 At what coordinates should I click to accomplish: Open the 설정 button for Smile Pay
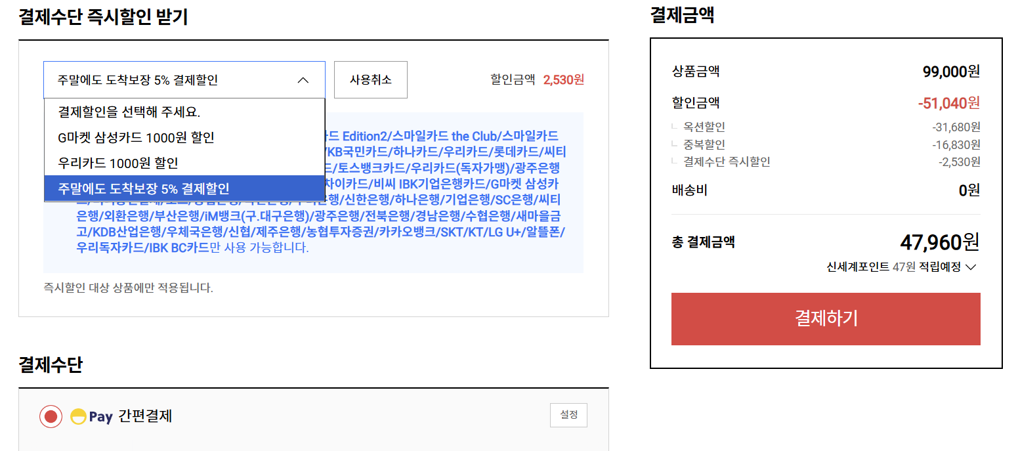click(x=568, y=416)
